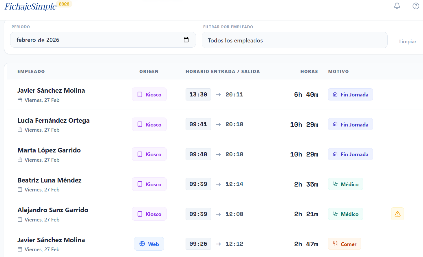The width and height of the screenshot is (423, 257).
Task: Click the Comer motive badge
Action: point(344,244)
